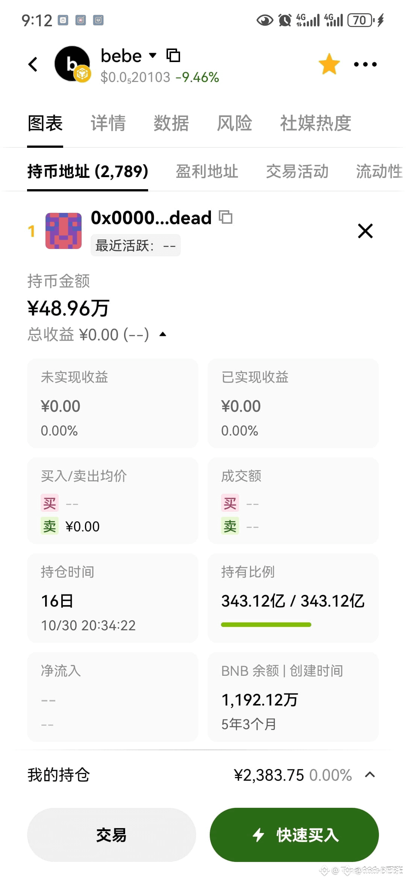Tap the bebe token logo
406x880 pixels.
click(x=72, y=64)
